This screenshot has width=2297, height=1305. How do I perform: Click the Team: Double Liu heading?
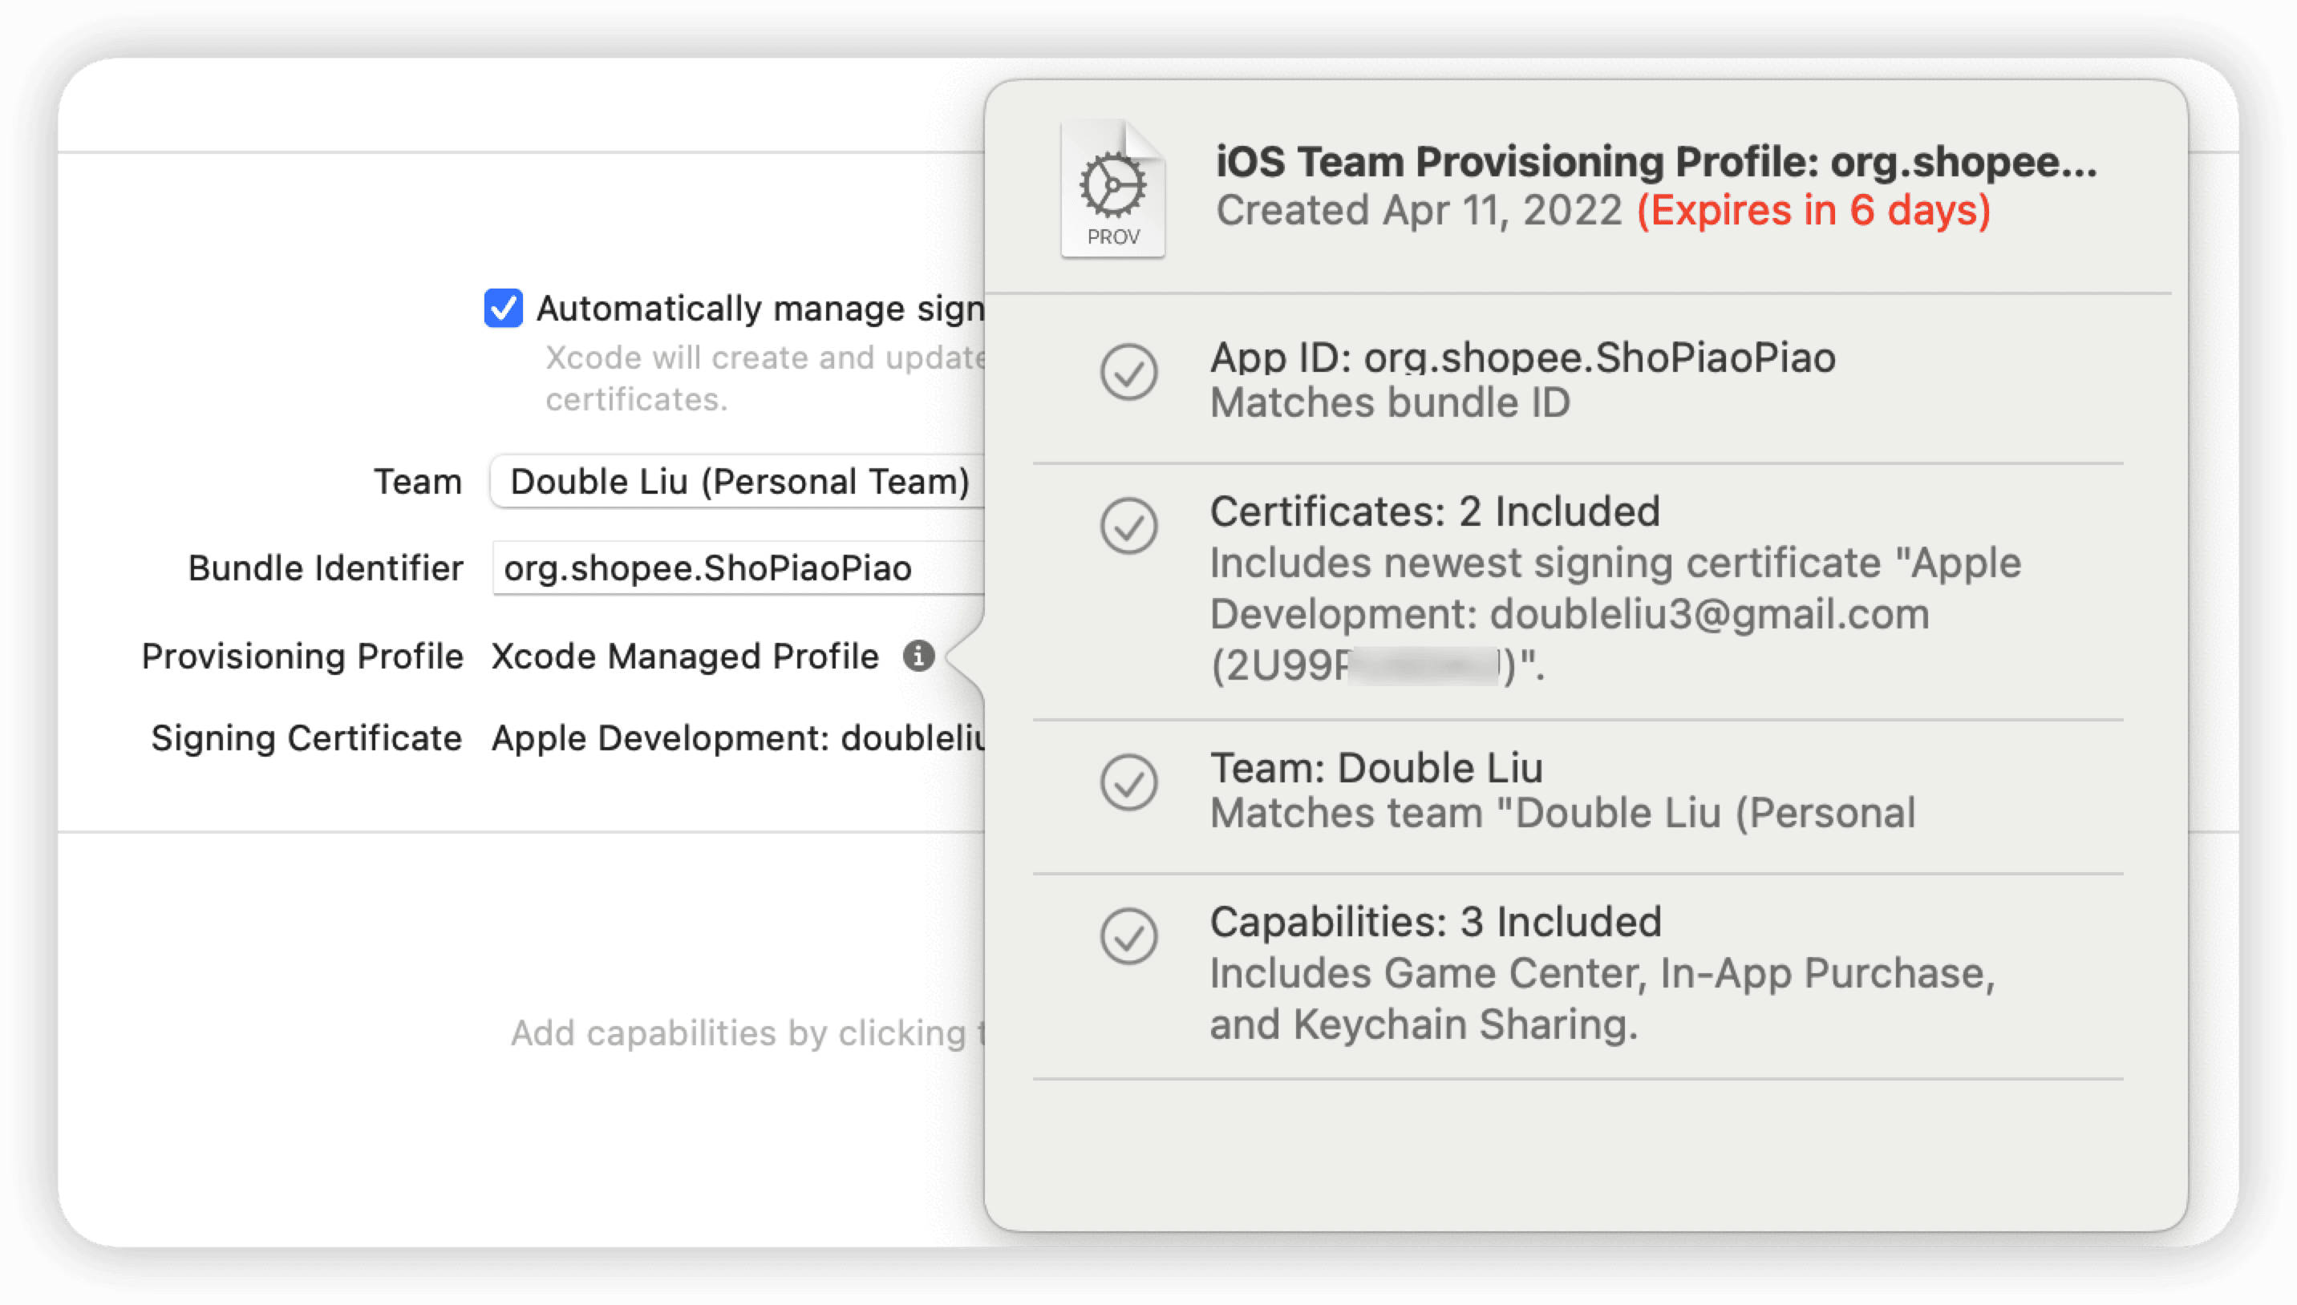click(x=1376, y=768)
